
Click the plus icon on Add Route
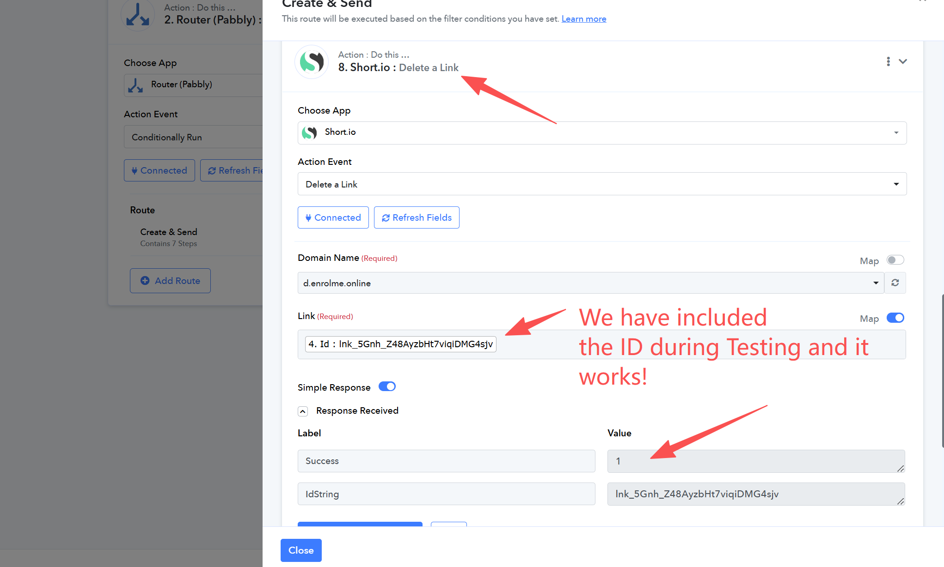point(145,281)
